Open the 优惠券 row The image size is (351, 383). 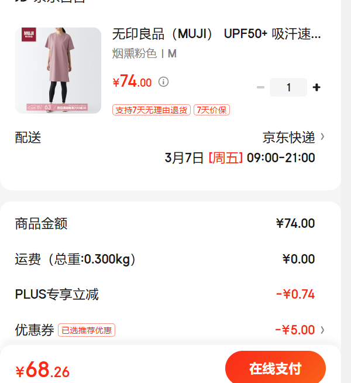coord(170,330)
